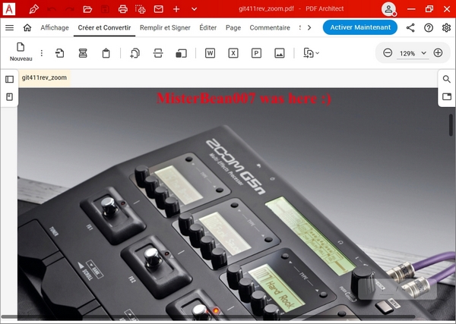Open the search magnifier icon
Screen dimensions: 456x324
tap(447, 79)
